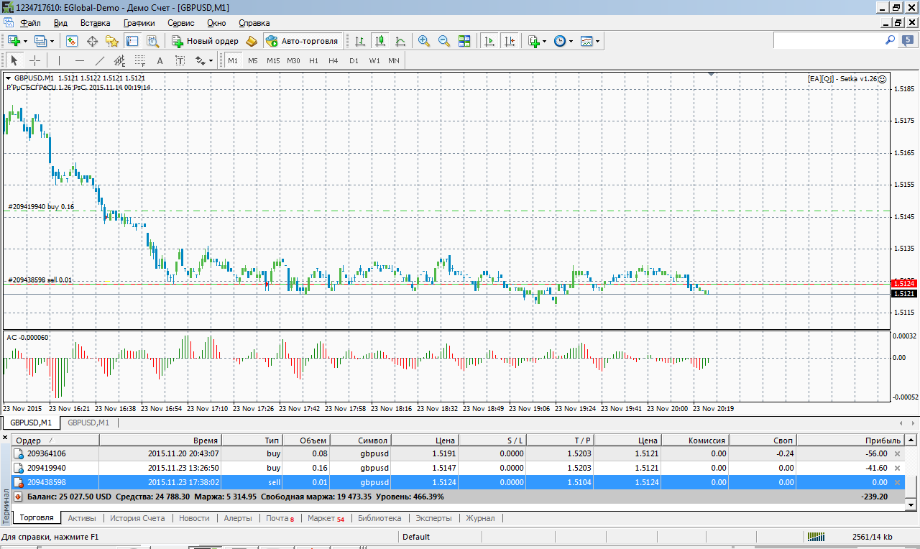This screenshot has width=920, height=549.
Task: Toggle chart shift button
Action: point(510,41)
